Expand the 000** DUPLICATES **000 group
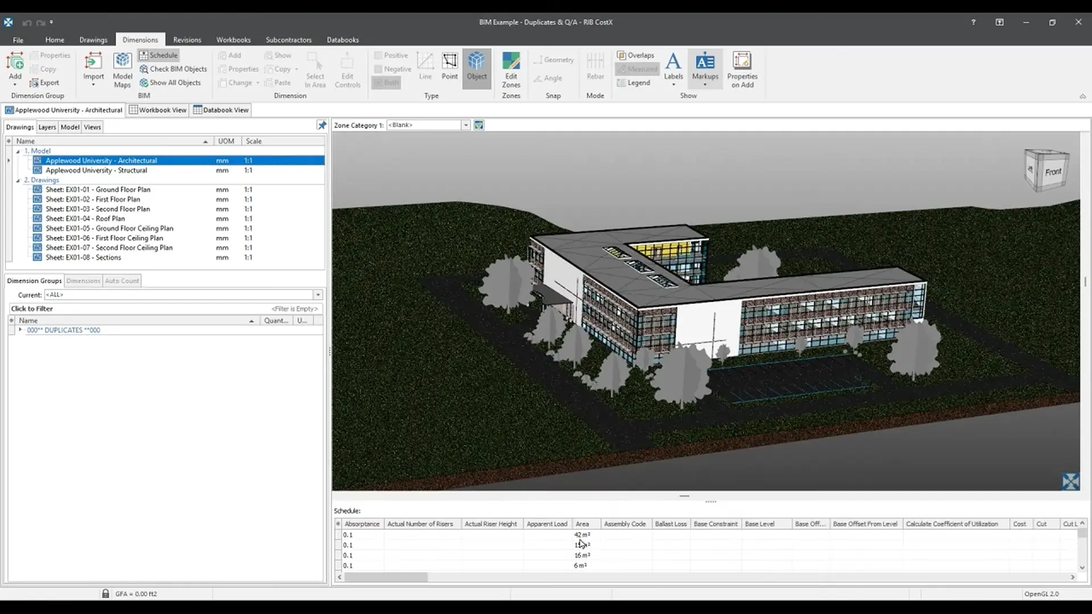The width and height of the screenshot is (1092, 614). [x=20, y=330]
